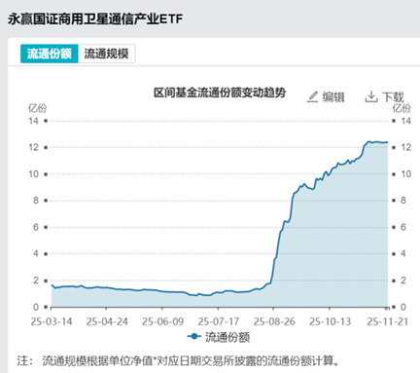Click the left 亿份 unit label

pos(37,108)
